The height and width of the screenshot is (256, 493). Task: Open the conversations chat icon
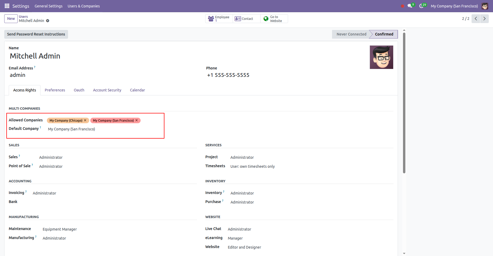[x=410, y=6]
